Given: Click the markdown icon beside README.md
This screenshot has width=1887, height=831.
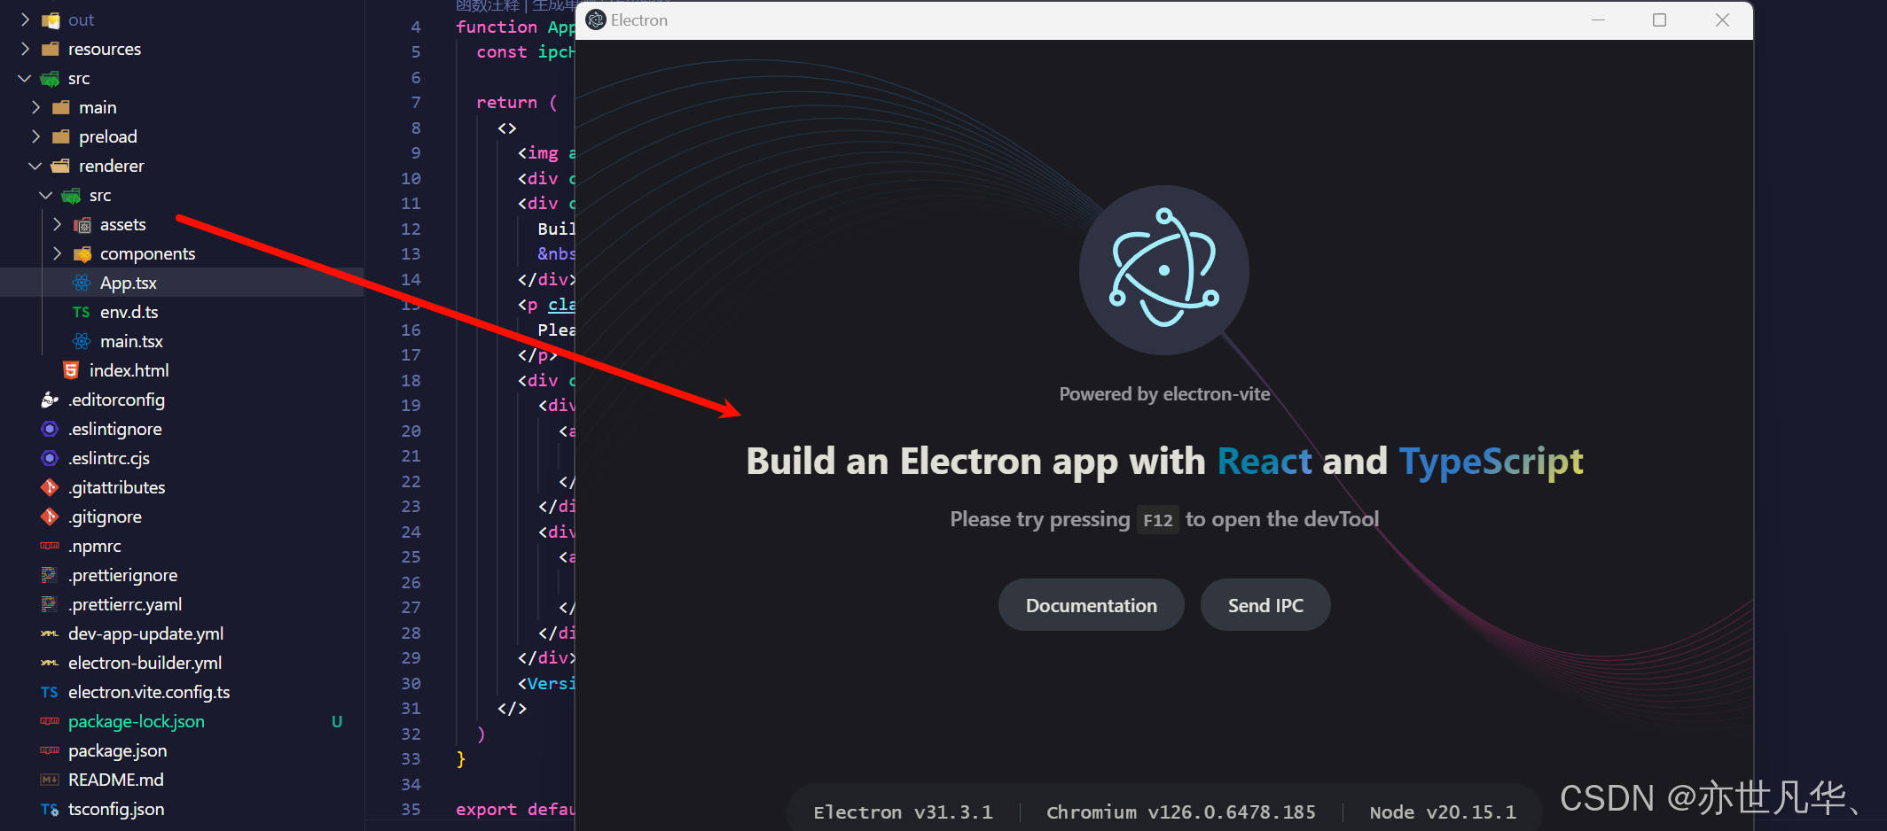Looking at the screenshot, I should point(50,780).
